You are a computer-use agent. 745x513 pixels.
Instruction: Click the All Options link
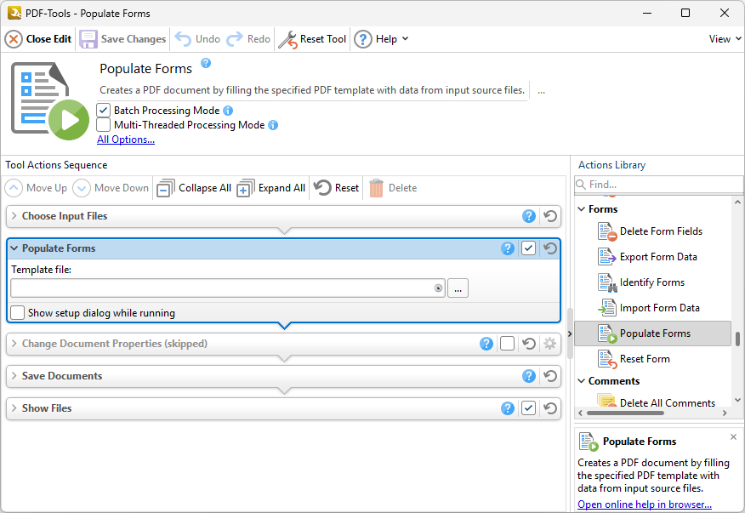(125, 139)
